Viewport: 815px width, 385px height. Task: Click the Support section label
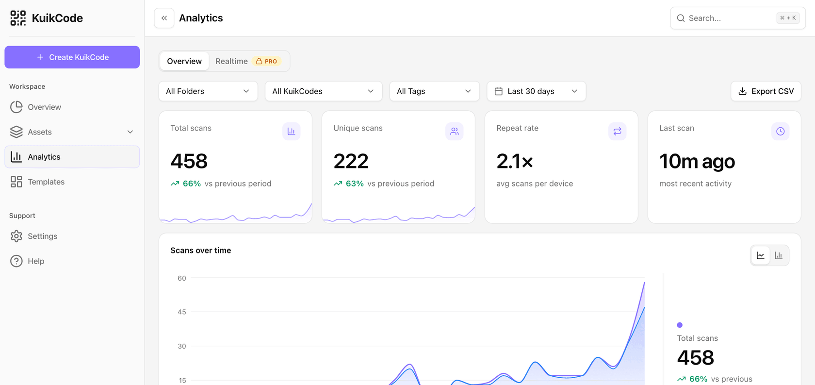[22, 216]
